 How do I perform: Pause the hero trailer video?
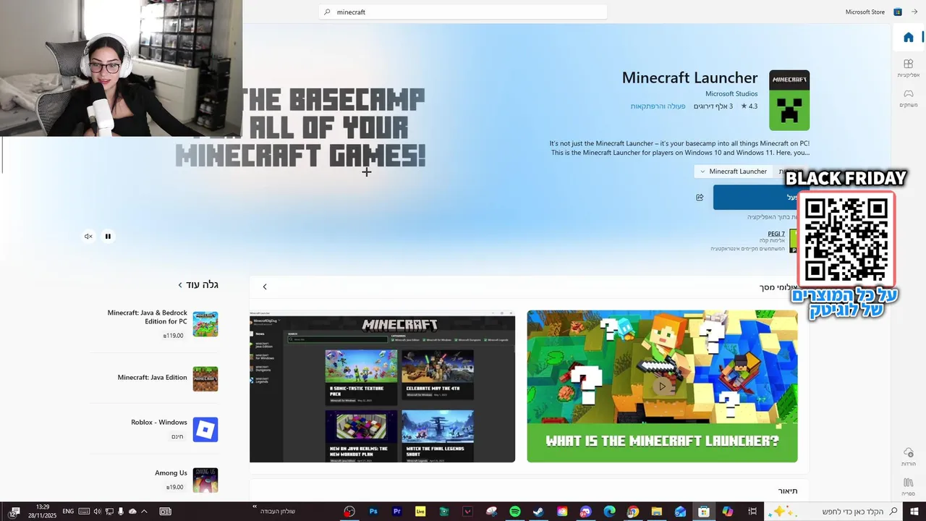[x=108, y=236]
